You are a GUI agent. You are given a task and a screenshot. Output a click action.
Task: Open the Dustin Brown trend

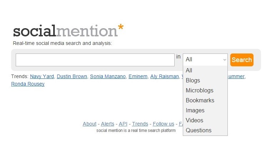point(72,76)
